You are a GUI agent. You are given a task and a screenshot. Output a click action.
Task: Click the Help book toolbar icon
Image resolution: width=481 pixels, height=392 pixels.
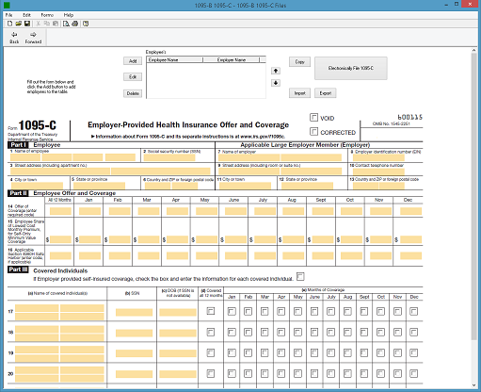pos(86,24)
